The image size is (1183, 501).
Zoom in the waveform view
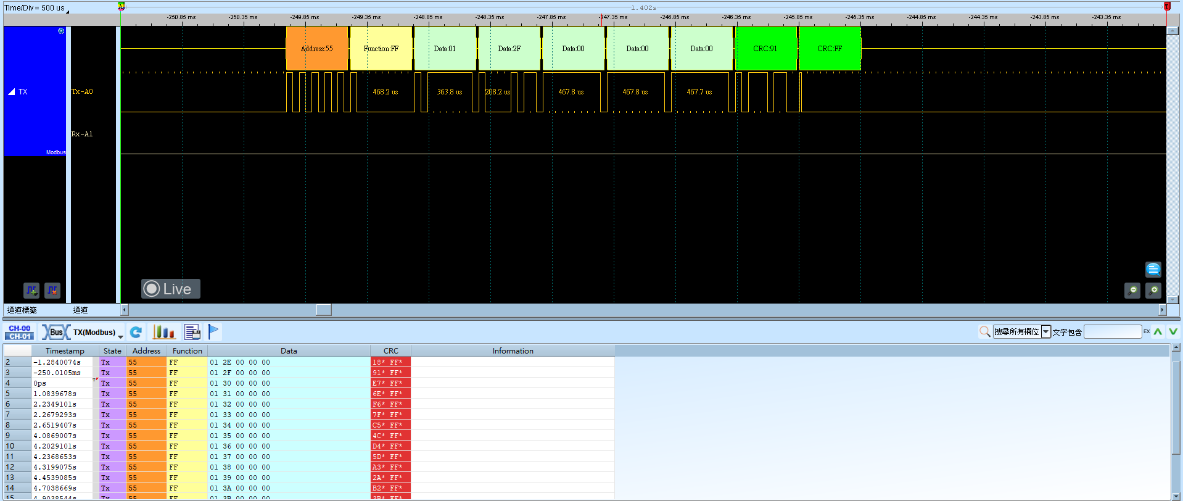(x=1153, y=290)
